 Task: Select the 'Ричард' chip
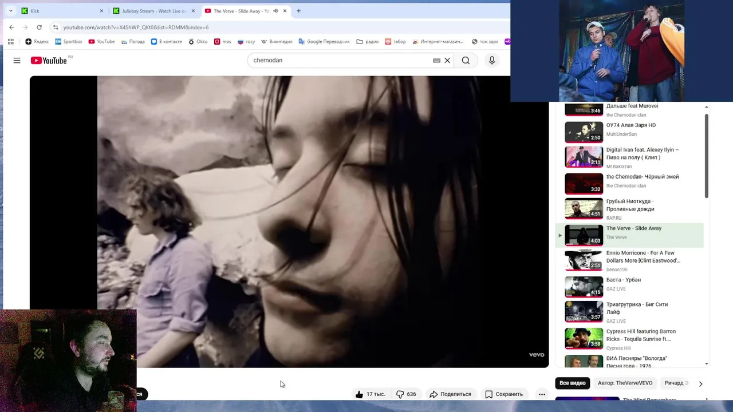(x=676, y=383)
